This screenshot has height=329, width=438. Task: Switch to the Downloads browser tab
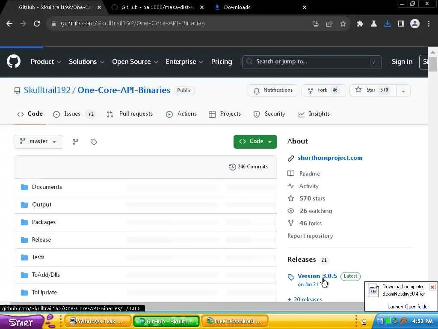coord(237,7)
